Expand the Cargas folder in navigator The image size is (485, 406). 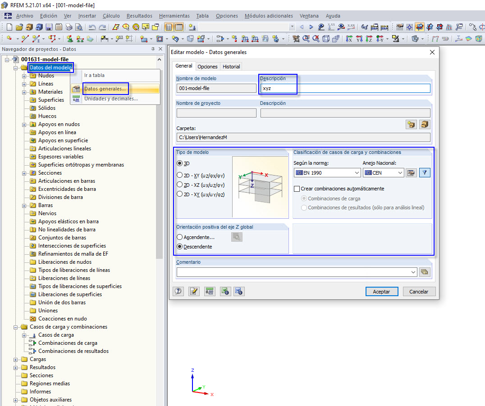point(15,360)
